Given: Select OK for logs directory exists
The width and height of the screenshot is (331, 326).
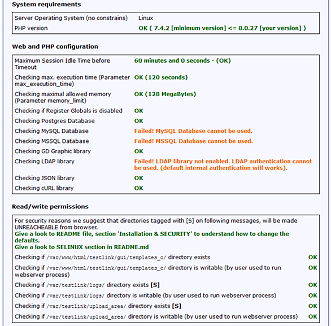Looking at the screenshot, I should [x=312, y=285].
